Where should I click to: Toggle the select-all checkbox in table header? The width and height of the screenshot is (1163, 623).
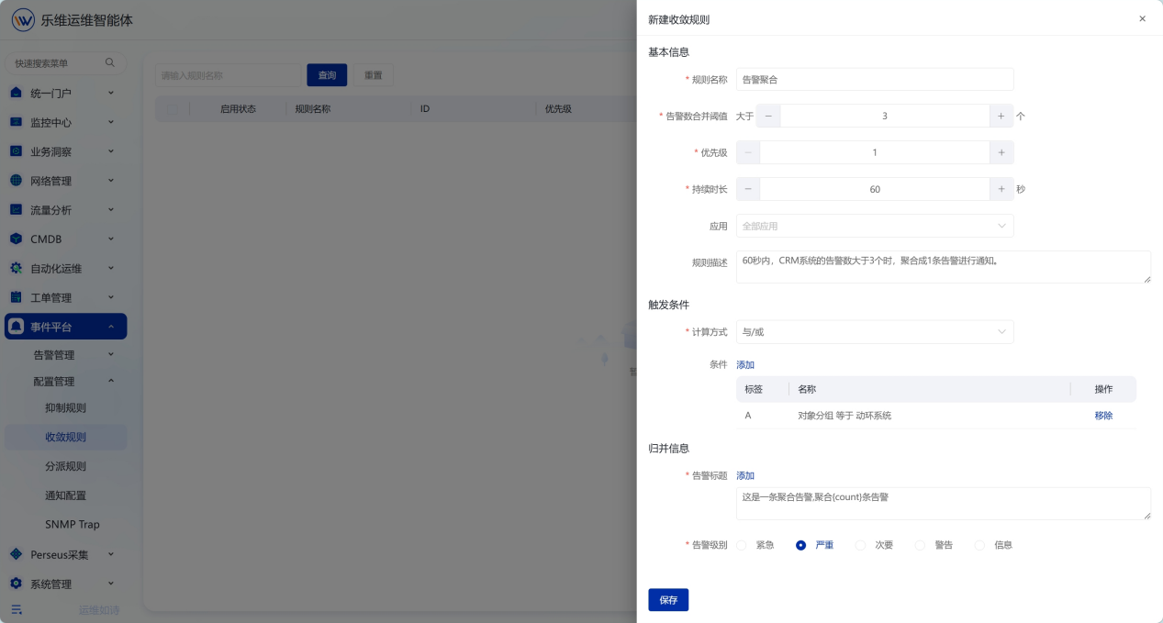tap(172, 108)
